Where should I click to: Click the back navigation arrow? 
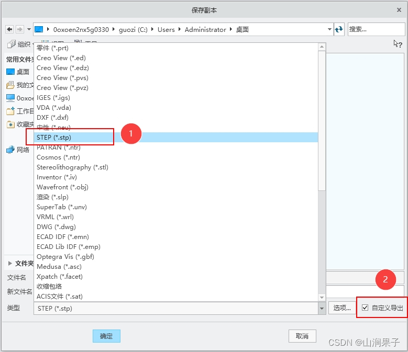[x=9, y=29]
